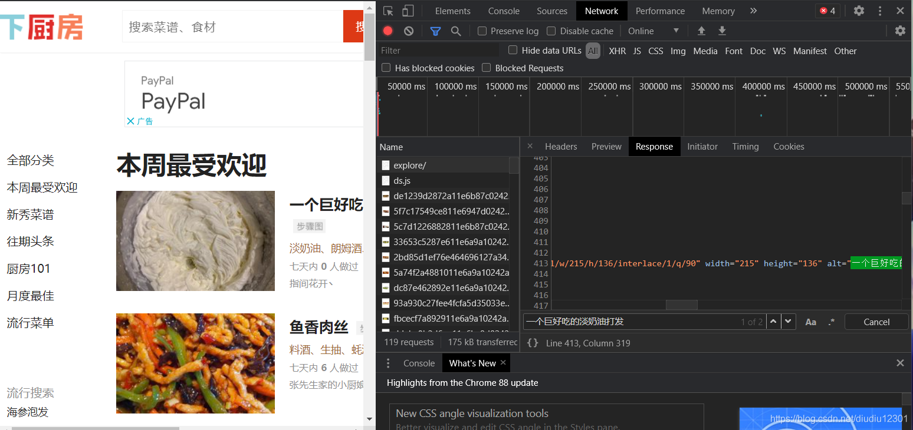The height and width of the screenshot is (430, 913).
Task: Select the All request filter
Action: tap(593, 51)
